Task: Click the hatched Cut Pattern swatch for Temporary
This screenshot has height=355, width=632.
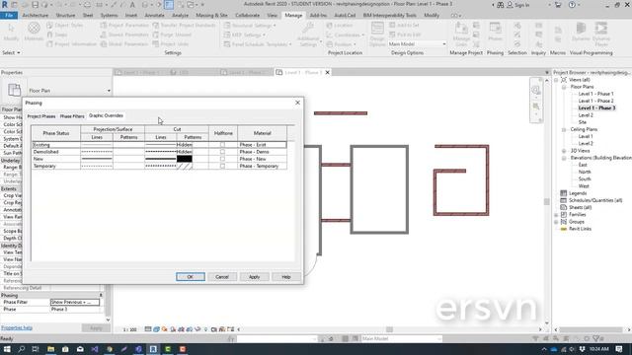Action: coord(185,166)
